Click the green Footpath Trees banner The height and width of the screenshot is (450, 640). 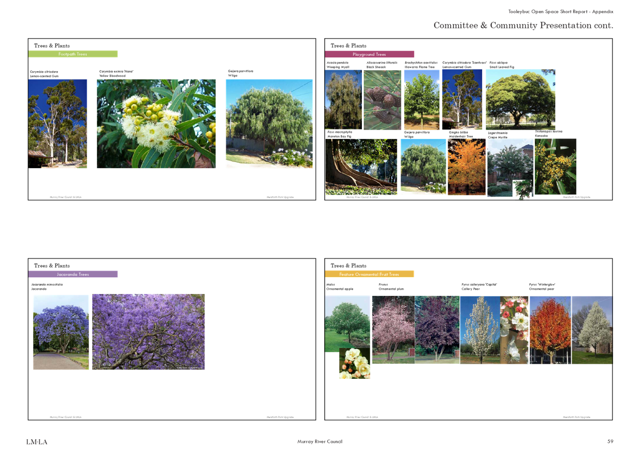point(73,54)
